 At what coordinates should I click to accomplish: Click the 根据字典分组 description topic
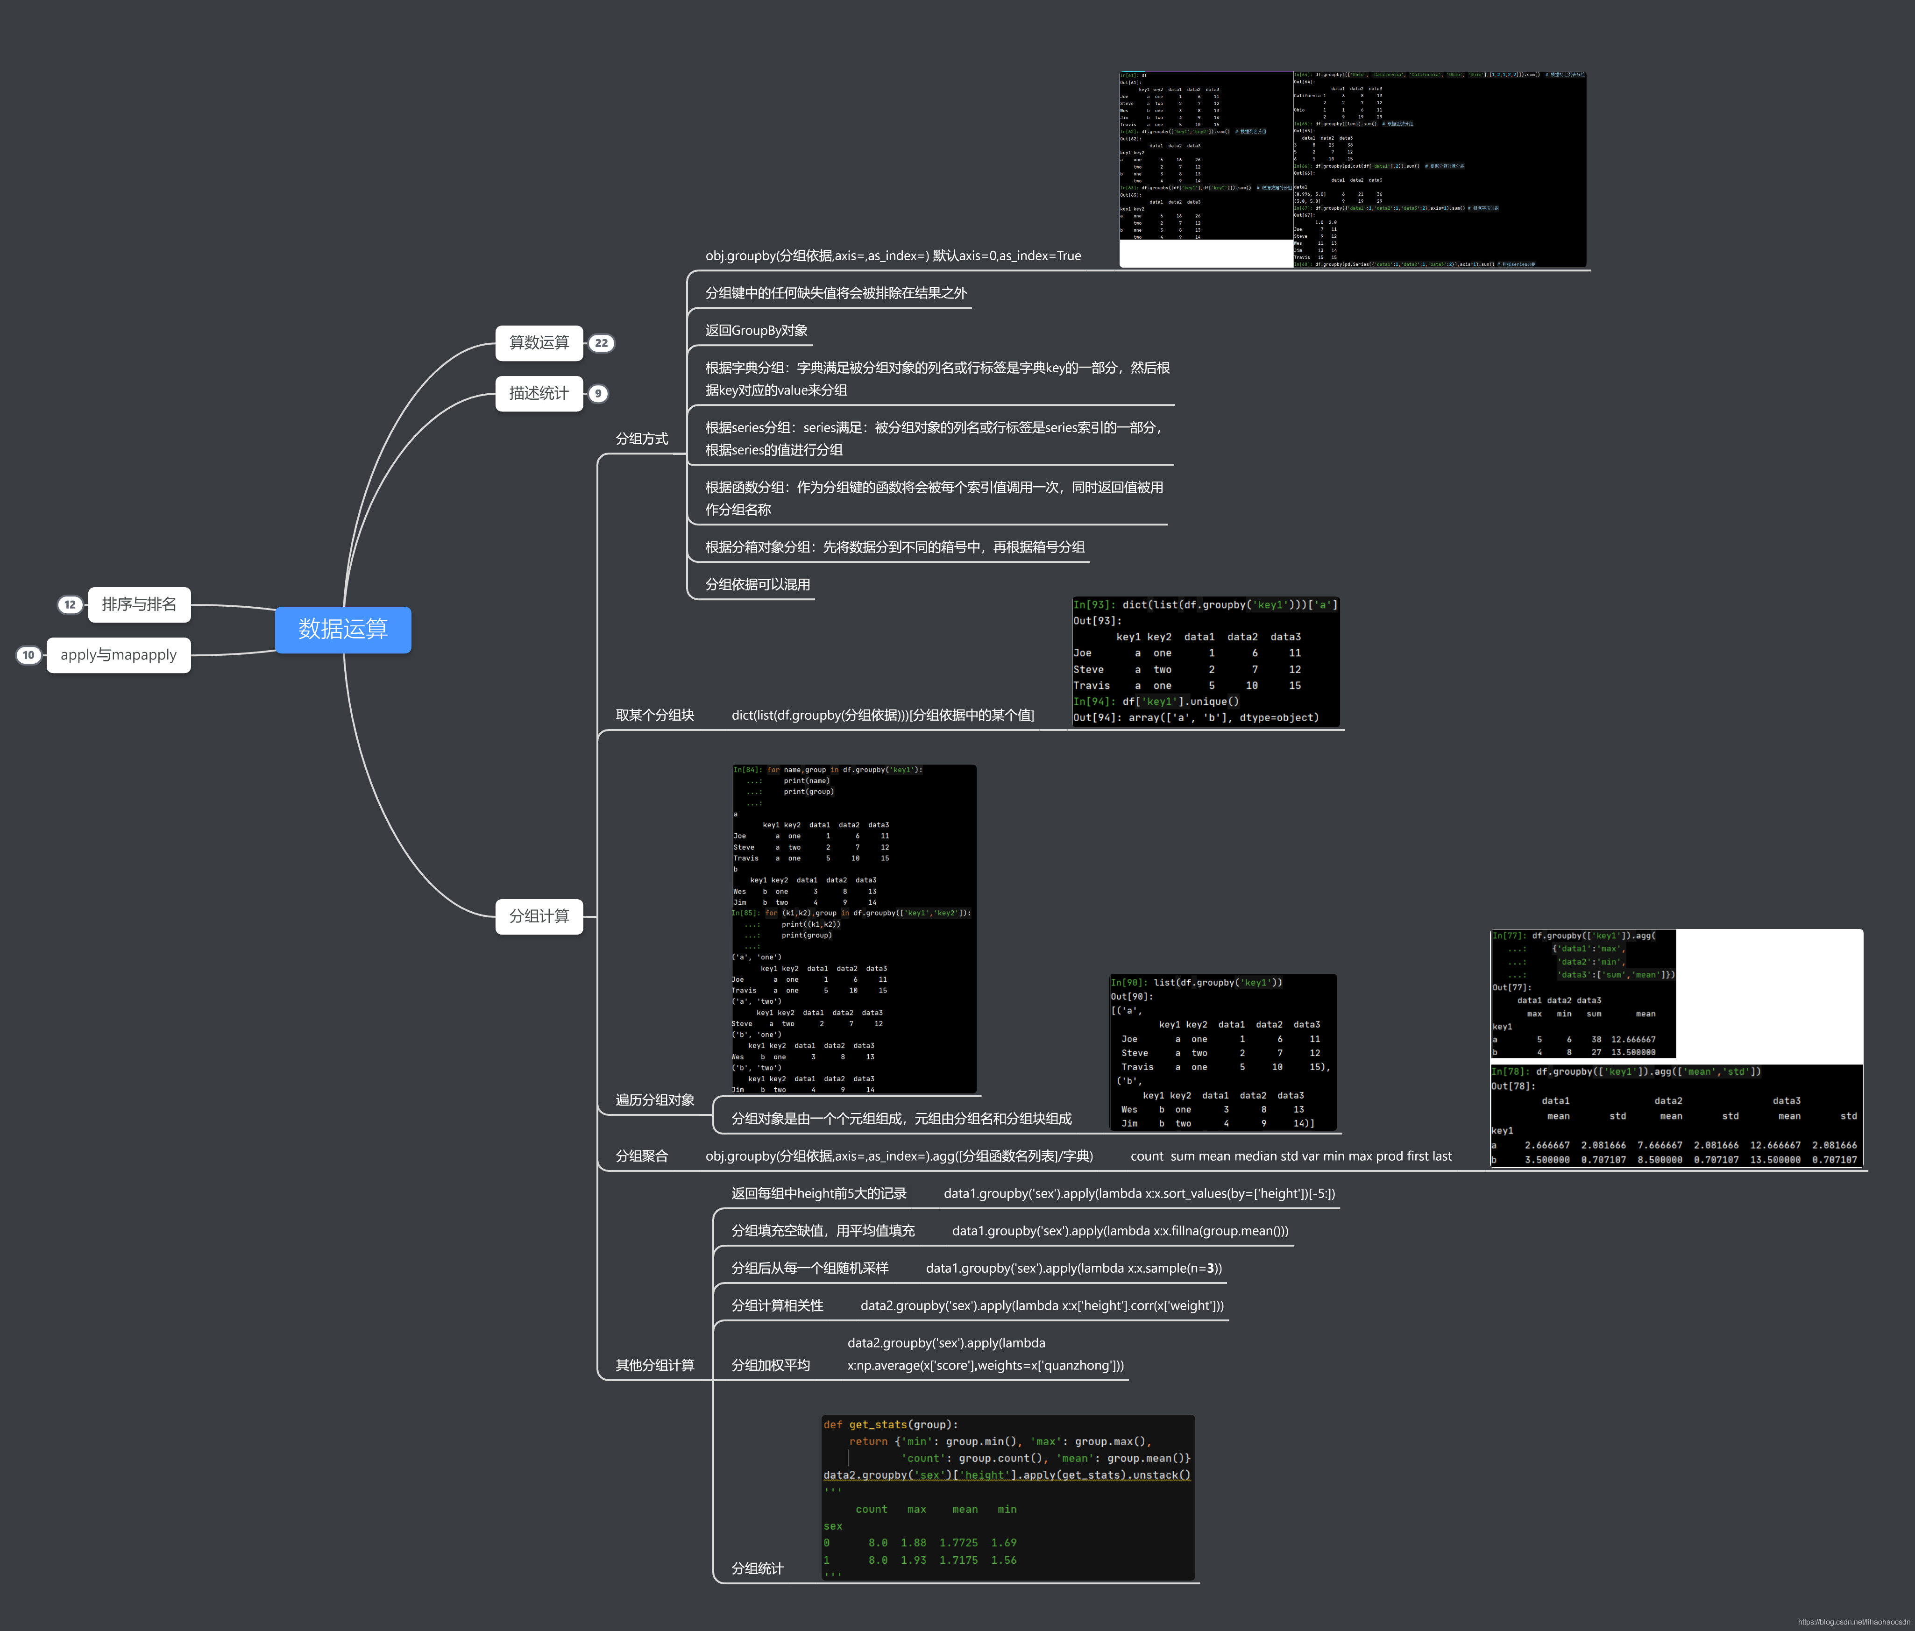pos(937,379)
